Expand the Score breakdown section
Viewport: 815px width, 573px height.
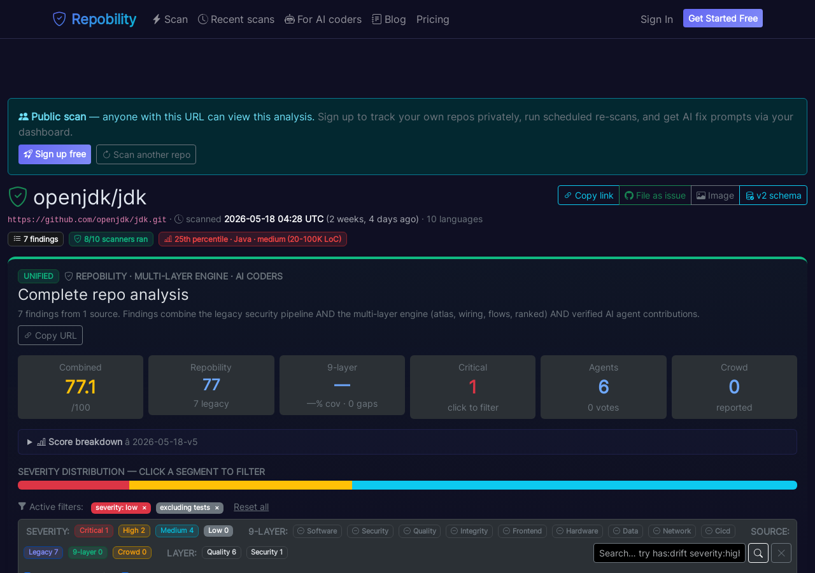point(407,442)
